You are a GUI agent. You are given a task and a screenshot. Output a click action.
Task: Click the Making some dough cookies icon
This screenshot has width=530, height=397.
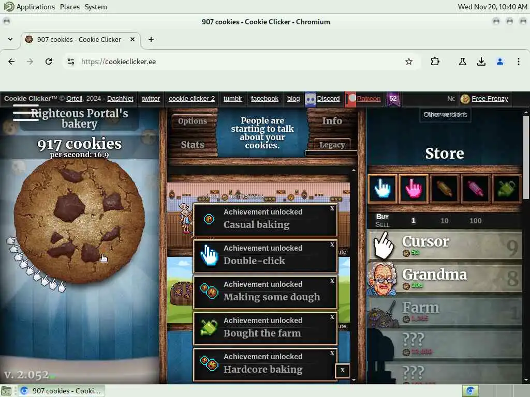click(x=209, y=291)
